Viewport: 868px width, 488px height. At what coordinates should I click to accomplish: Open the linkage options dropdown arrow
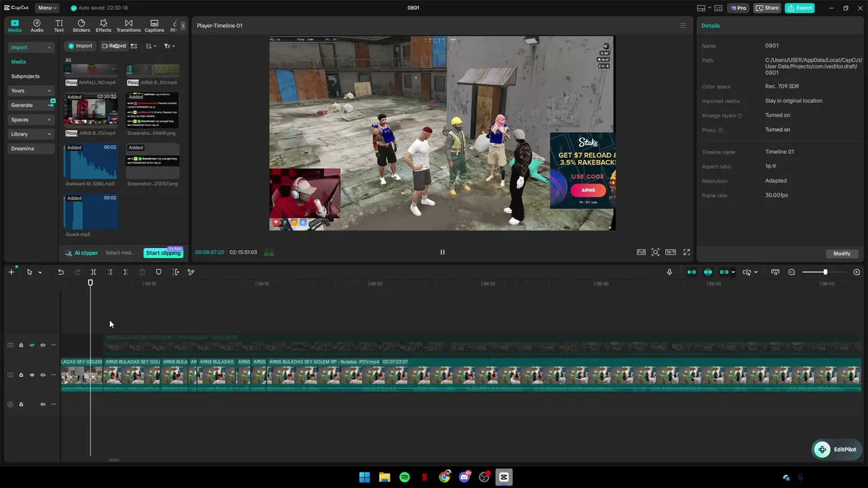(733, 272)
